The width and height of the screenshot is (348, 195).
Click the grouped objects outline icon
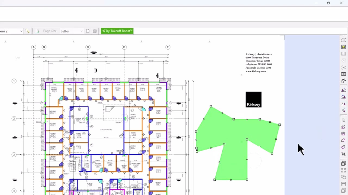(x=344, y=177)
